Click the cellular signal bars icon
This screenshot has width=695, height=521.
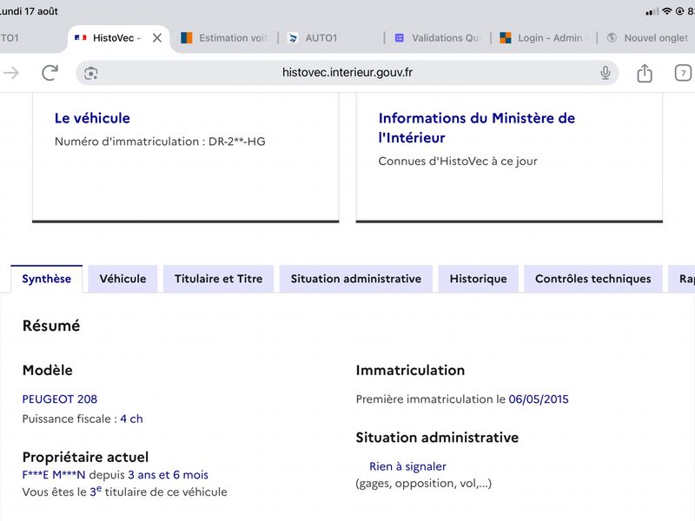[x=652, y=11]
